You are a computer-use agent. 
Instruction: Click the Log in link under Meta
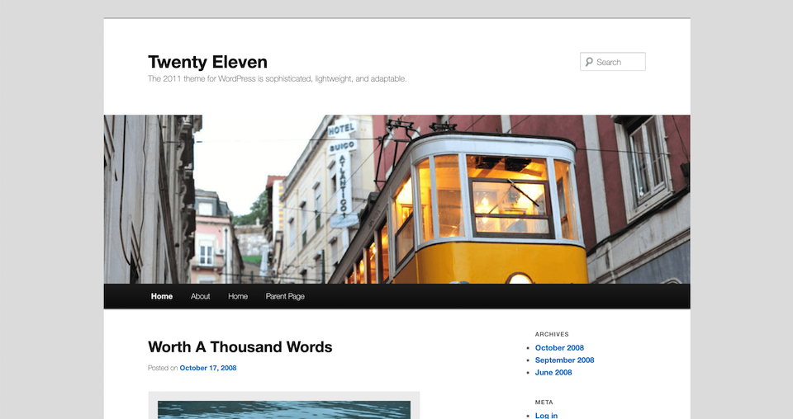pos(546,416)
